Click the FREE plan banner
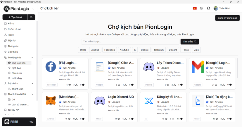This screenshot has width=242, height=127. point(19,122)
